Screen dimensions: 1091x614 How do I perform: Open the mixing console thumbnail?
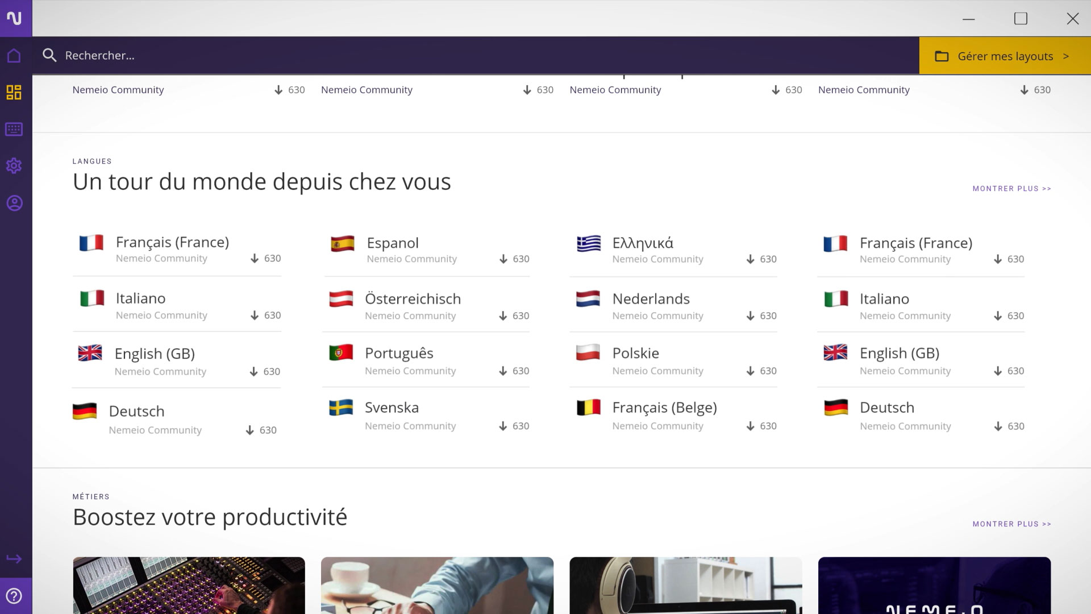coord(189,586)
